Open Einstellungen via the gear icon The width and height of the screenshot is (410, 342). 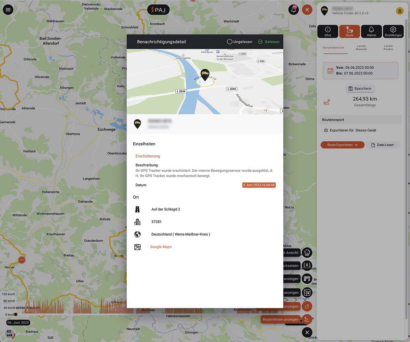click(x=393, y=31)
